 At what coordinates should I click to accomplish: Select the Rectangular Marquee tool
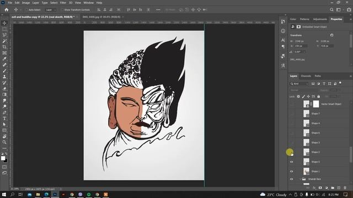(4, 29)
